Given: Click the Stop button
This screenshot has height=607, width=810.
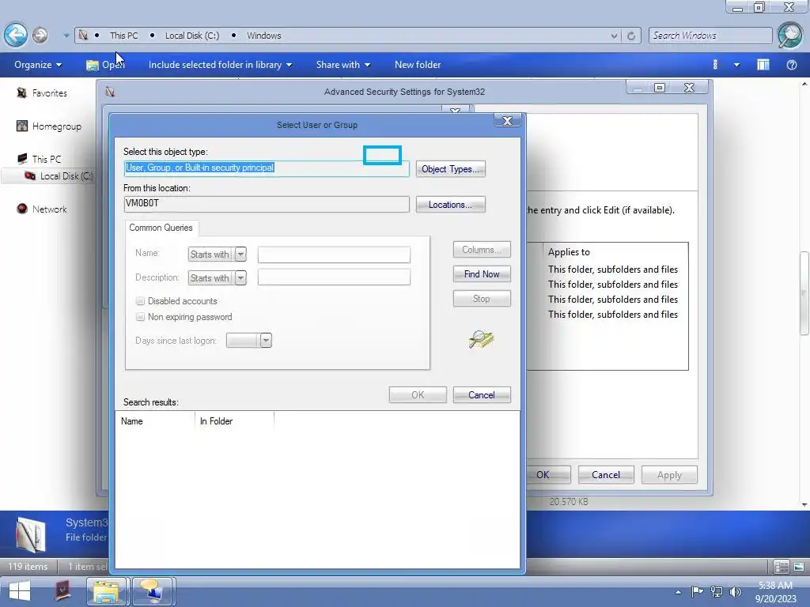Looking at the screenshot, I should coord(482,298).
